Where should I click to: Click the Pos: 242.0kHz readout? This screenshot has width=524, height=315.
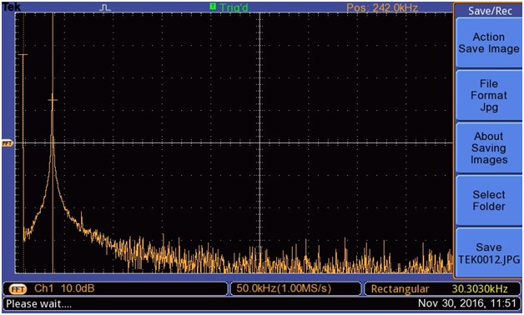382,7
